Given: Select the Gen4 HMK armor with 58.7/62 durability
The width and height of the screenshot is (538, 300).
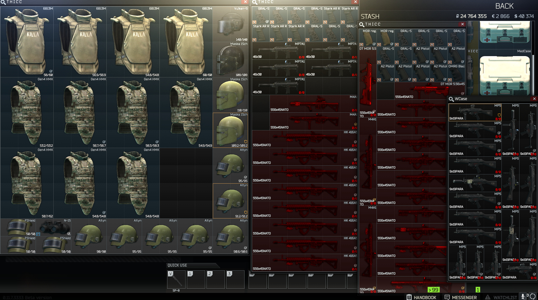Looking at the screenshot, I should 27,183.
